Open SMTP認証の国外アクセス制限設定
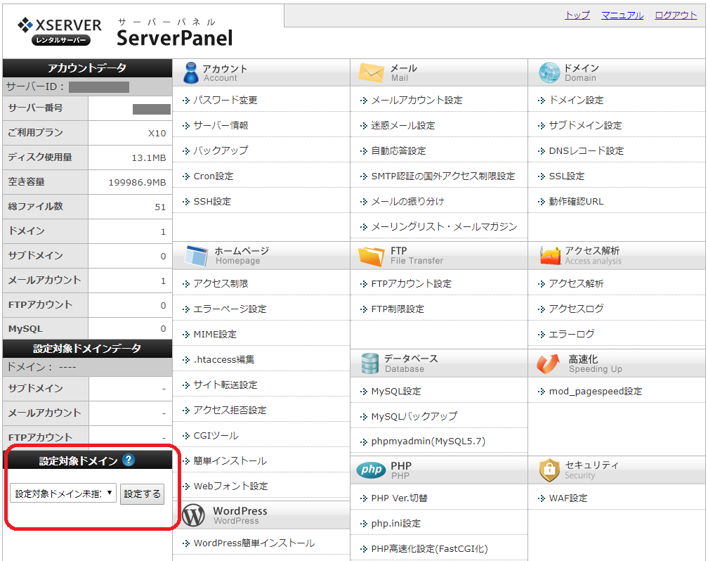The image size is (708, 561). click(443, 176)
